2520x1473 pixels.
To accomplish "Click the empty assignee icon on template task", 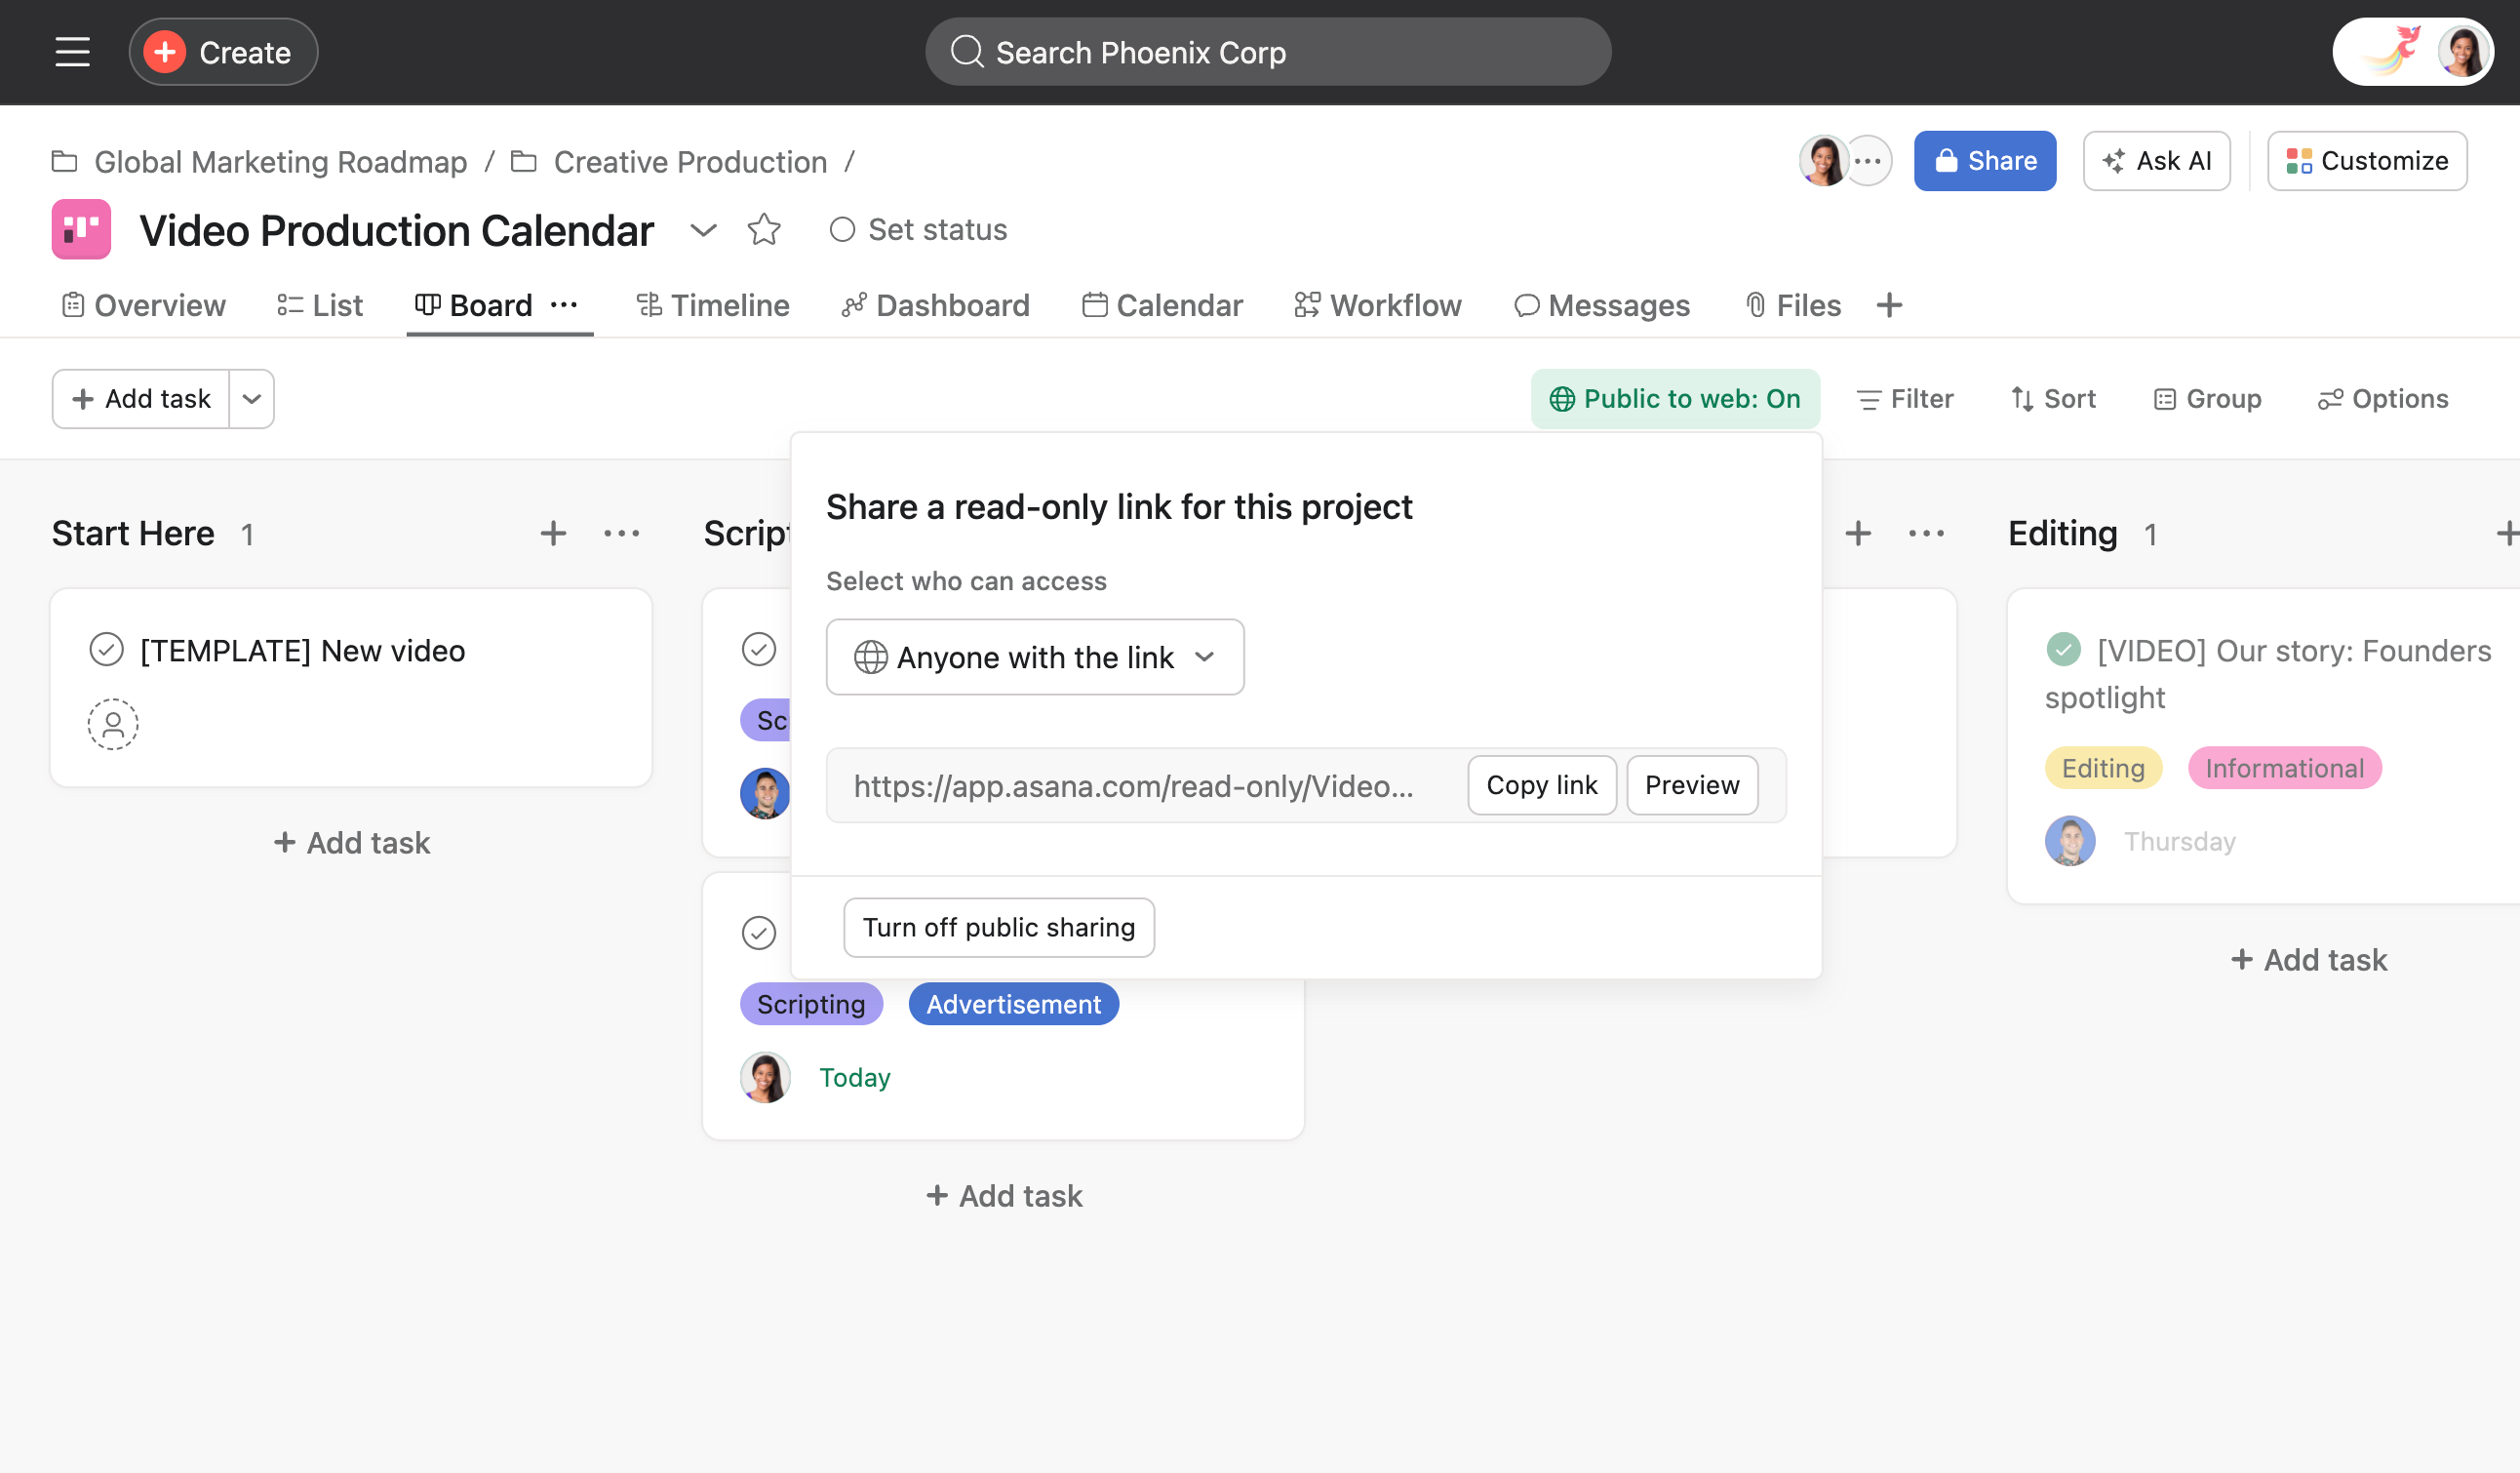I will point(113,724).
